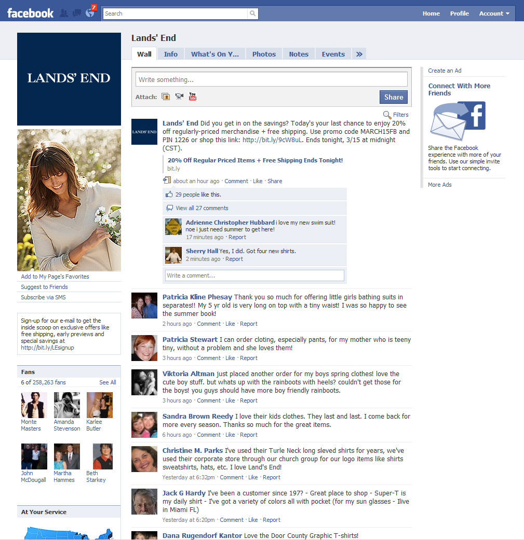Click the Filters magnifier icon
The width and height of the screenshot is (524, 540).
387,115
